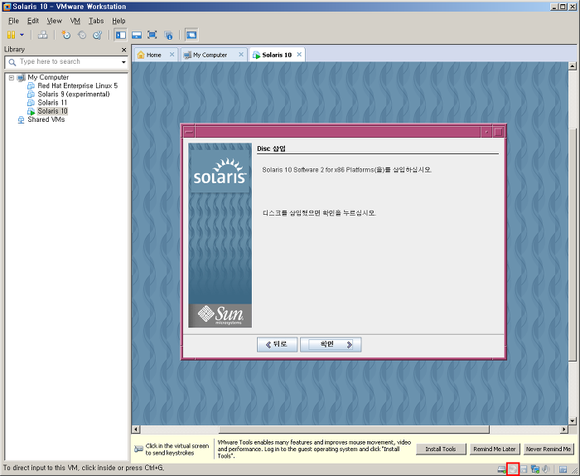Close the Home tab
This screenshot has width=580, height=476.
172,55
